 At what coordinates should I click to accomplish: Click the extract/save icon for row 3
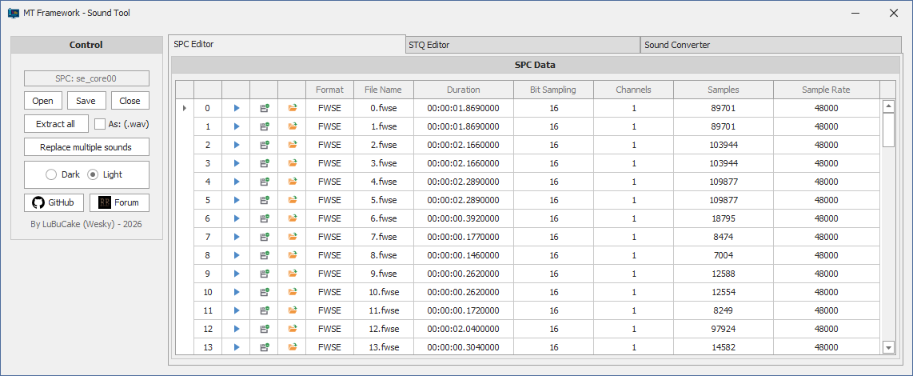[x=265, y=163]
